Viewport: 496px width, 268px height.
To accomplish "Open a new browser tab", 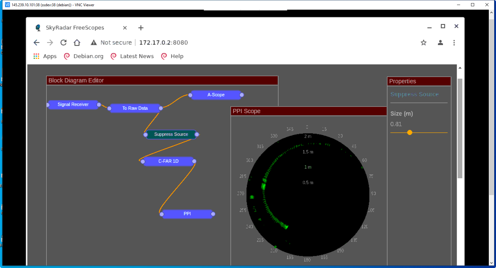I will [141, 28].
